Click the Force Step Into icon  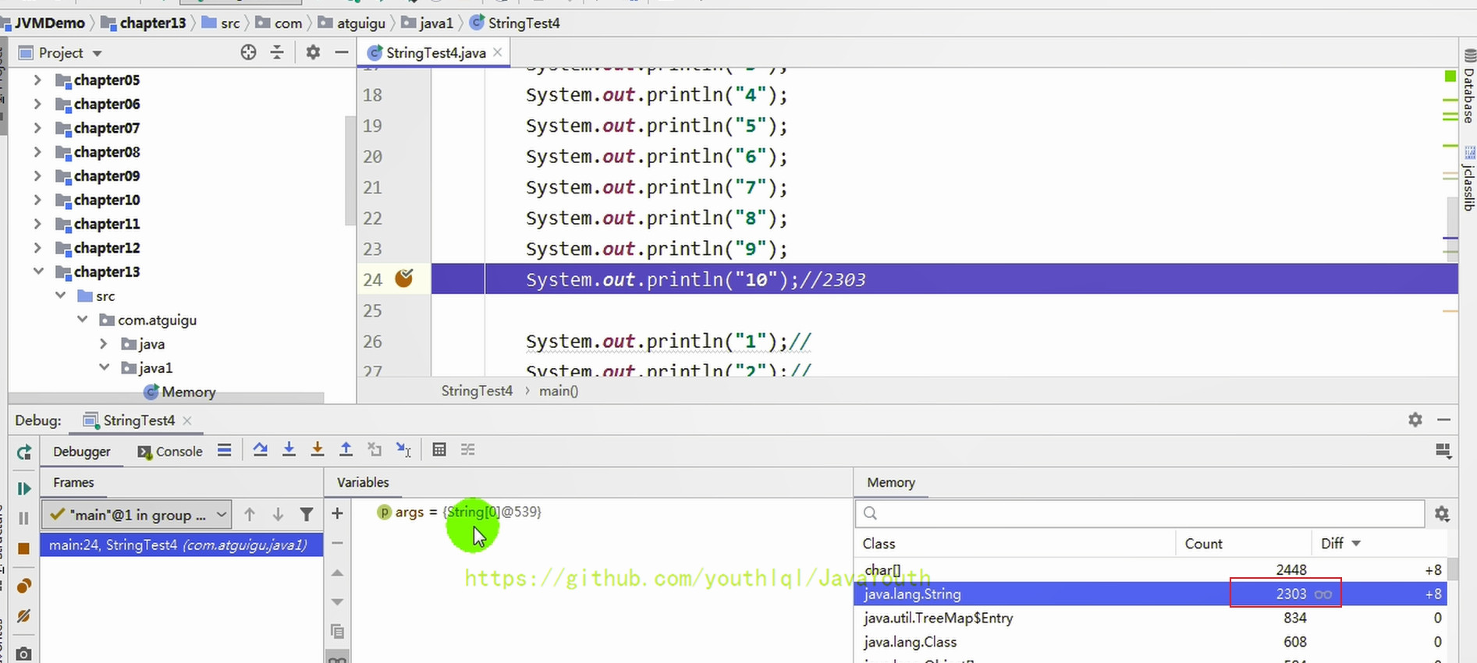coord(317,449)
